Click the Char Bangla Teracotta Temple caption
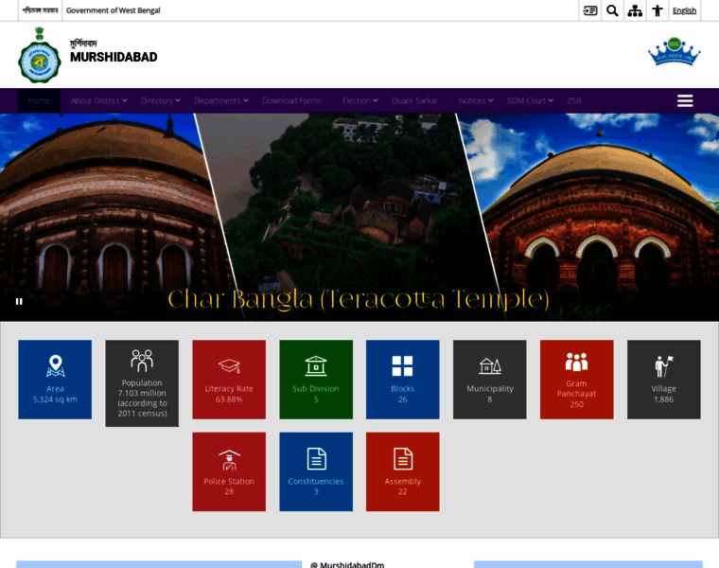This screenshot has width=719, height=568. click(359, 299)
